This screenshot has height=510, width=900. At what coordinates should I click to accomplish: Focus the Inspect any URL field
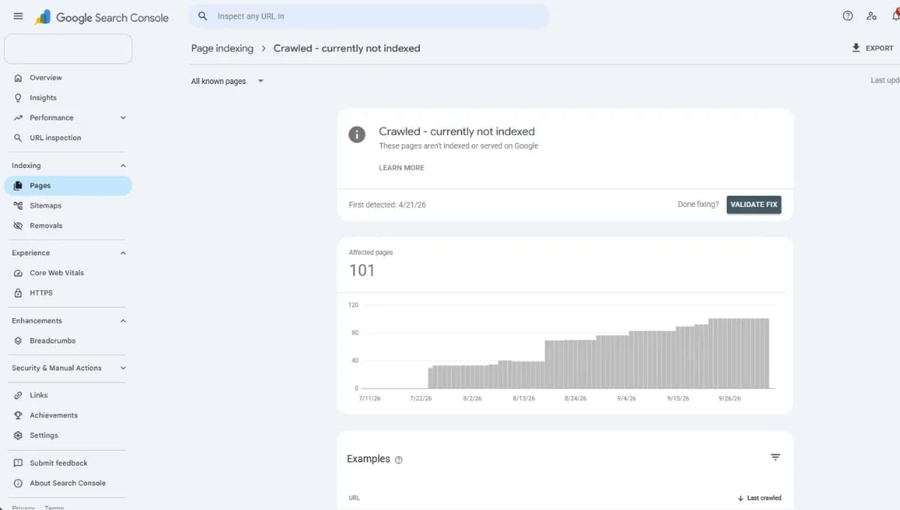368,16
